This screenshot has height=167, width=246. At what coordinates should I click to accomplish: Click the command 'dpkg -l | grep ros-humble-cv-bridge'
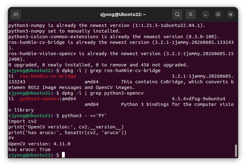pos(111,70)
